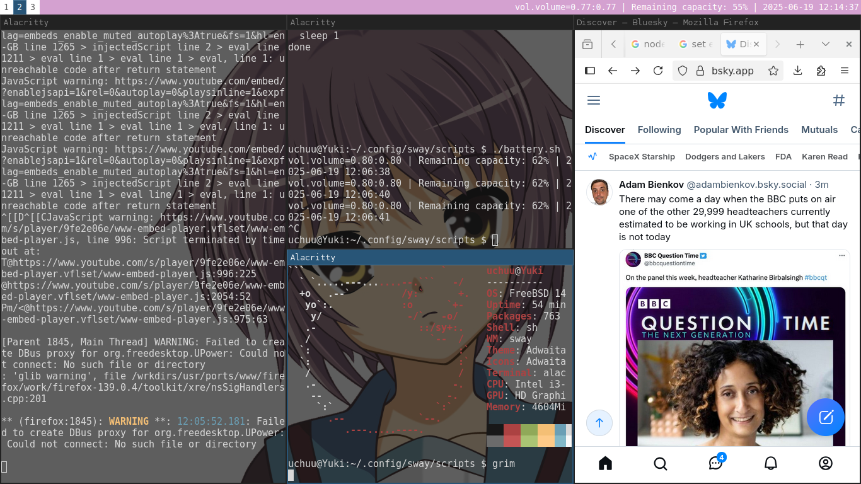Click the orange swatch in neofetch palette
This screenshot has width=861, height=484.
click(546, 435)
